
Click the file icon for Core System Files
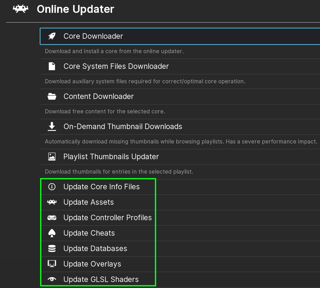[x=52, y=66]
